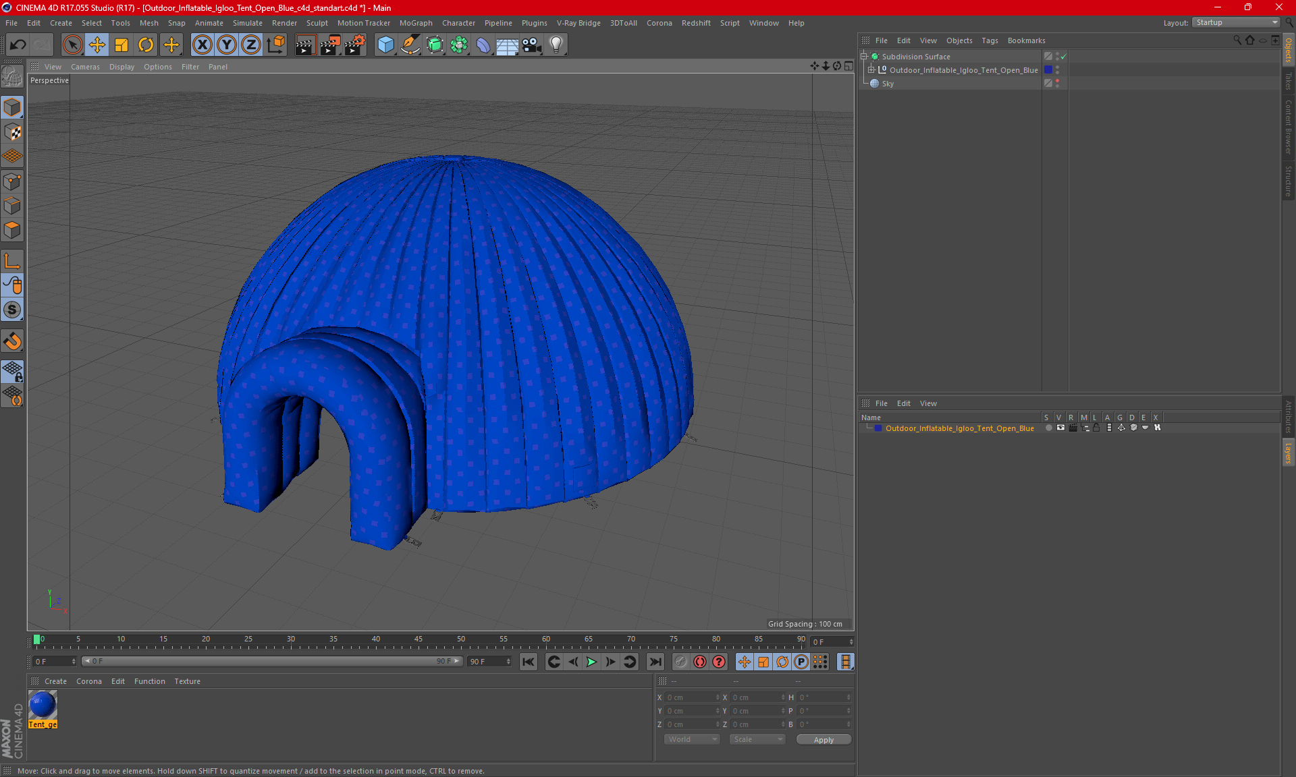This screenshot has width=1296, height=777.
Task: Click the Apply button
Action: click(823, 740)
